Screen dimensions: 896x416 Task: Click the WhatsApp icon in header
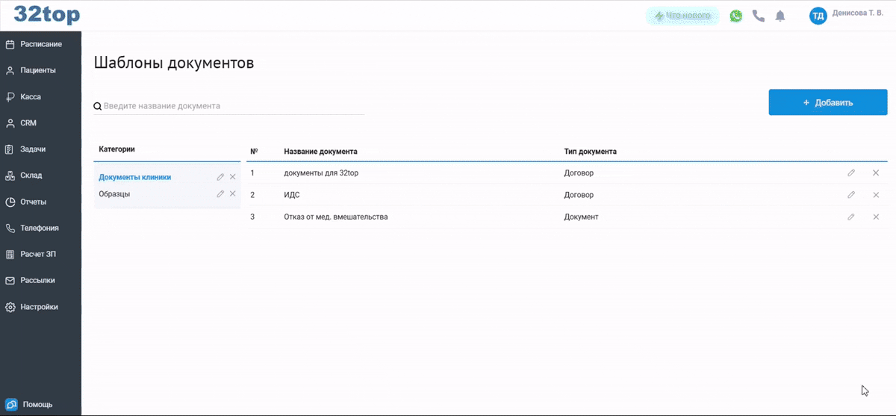click(x=736, y=16)
